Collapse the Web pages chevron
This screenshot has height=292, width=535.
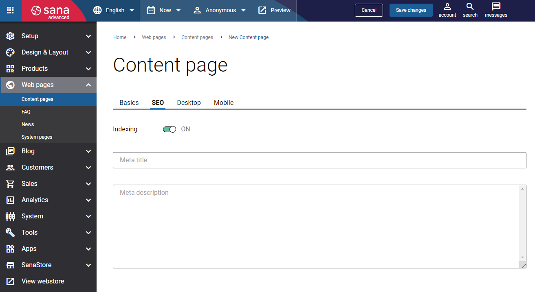click(x=88, y=85)
